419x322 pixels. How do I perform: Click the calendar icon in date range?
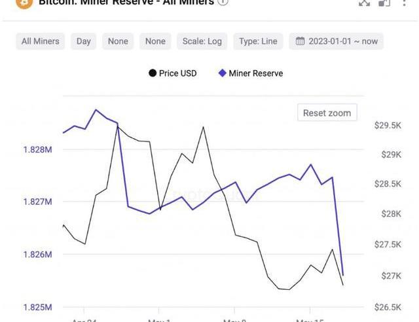pyautogui.click(x=301, y=41)
